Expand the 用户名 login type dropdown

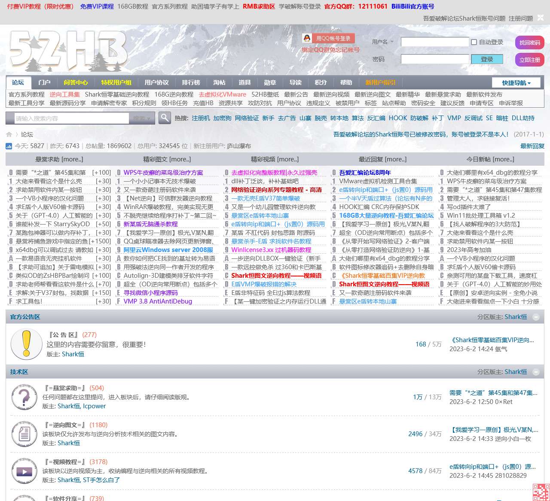click(382, 42)
